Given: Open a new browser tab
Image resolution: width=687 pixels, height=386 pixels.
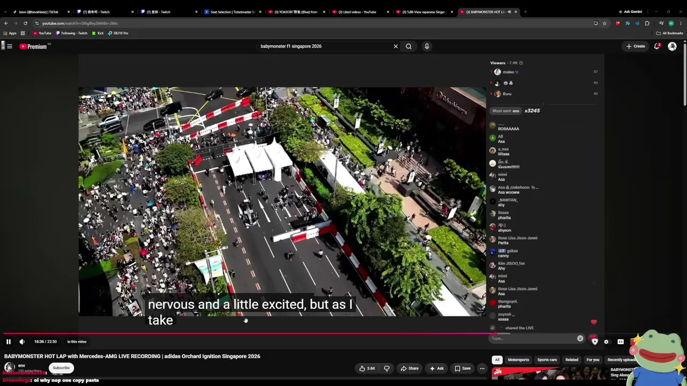Looking at the screenshot, I should [x=525, y=12].
